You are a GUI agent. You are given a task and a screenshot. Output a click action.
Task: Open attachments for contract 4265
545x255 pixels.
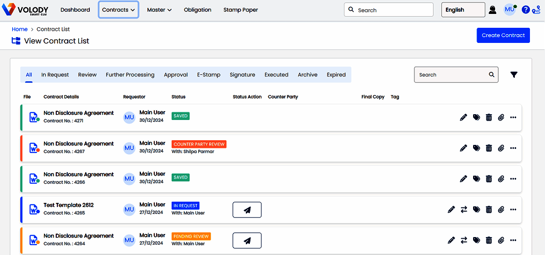pyautogui.click(x=502, y=209)
